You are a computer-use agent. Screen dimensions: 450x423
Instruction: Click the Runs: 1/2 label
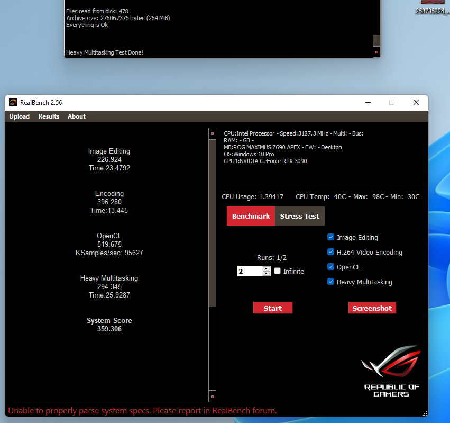pyautogui.click(x=271, y=257)
